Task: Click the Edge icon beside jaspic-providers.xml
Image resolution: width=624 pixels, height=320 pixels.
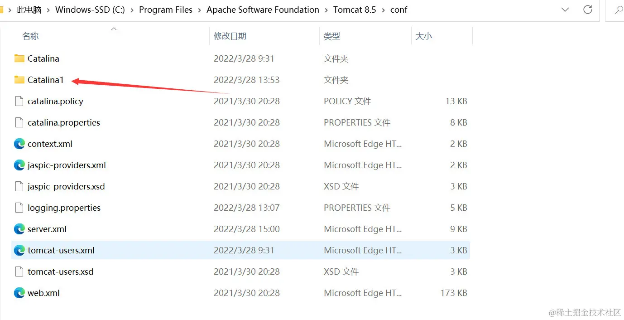Action: point(19,165)
